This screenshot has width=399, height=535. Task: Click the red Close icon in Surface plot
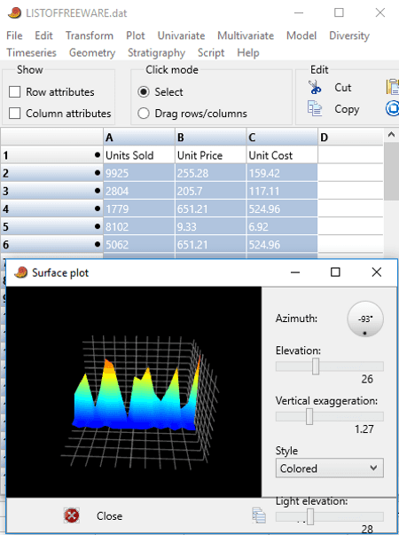pyautogui.click(x=72, y=515)
